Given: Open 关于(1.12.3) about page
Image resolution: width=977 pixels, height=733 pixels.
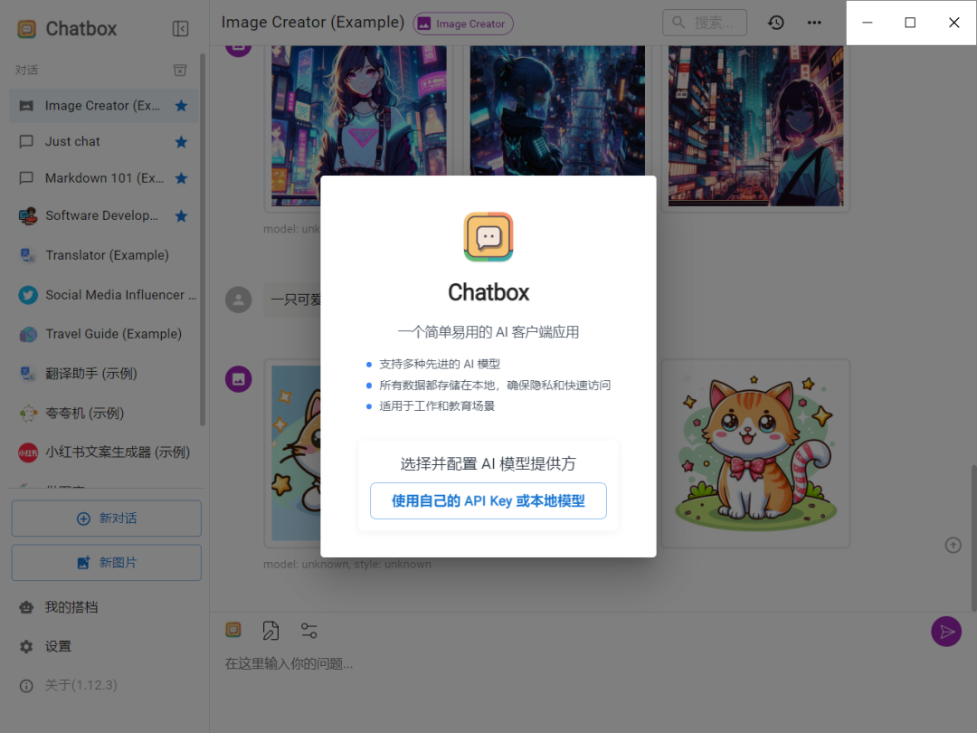Looking at the screenshot, I should coord(104,685).
